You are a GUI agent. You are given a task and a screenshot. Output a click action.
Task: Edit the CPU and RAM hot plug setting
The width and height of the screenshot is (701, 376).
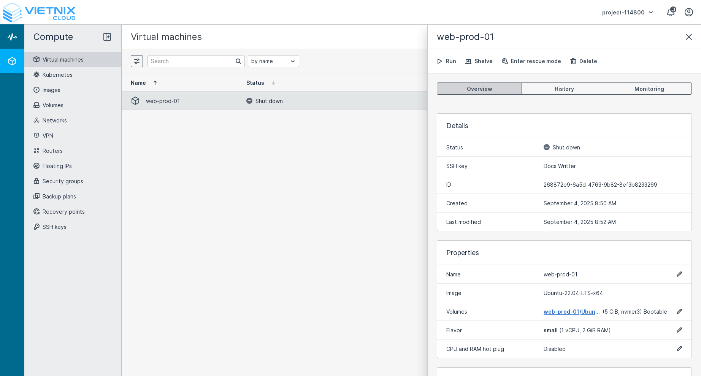[x=679, y=349]
